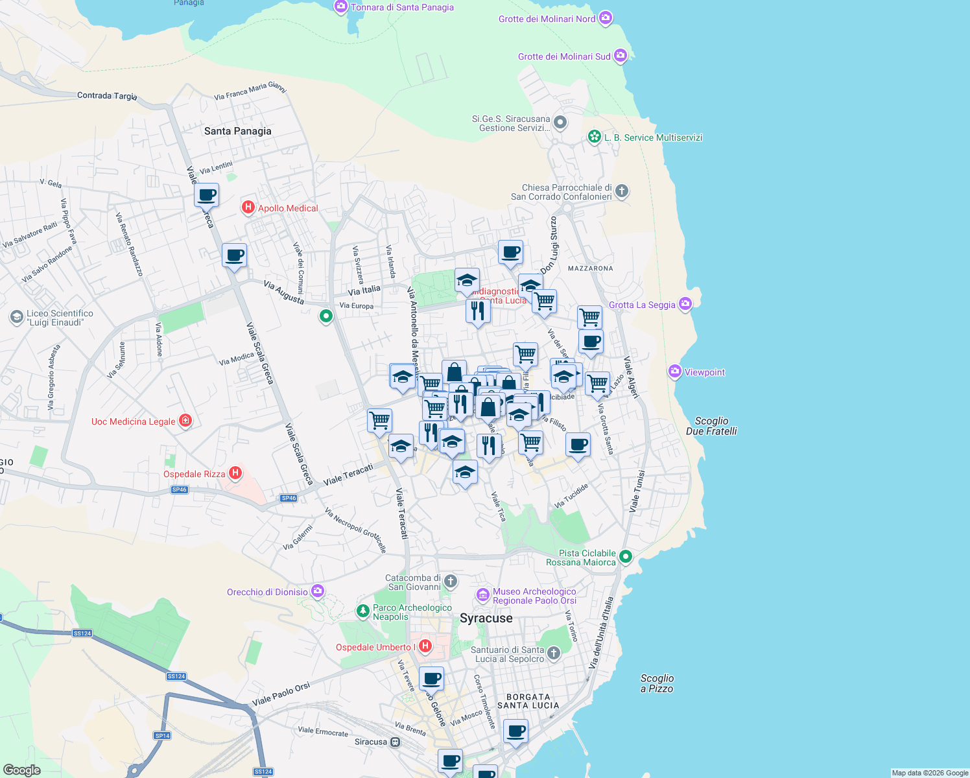Image resolution: width=970 pixels, height=778 pixels.
Task: Click the cafe marker in Borgata Santa Lucia
Action: [x=516, y=733]
